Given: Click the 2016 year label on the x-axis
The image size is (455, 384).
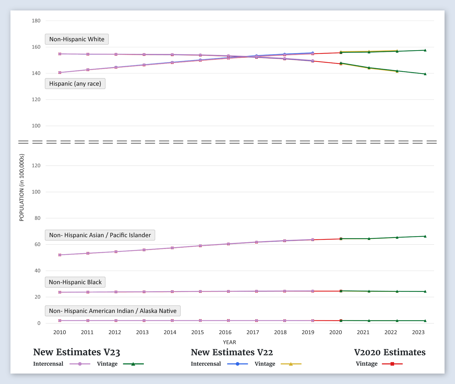Looking at the screenshot, I should pos(225,332).
